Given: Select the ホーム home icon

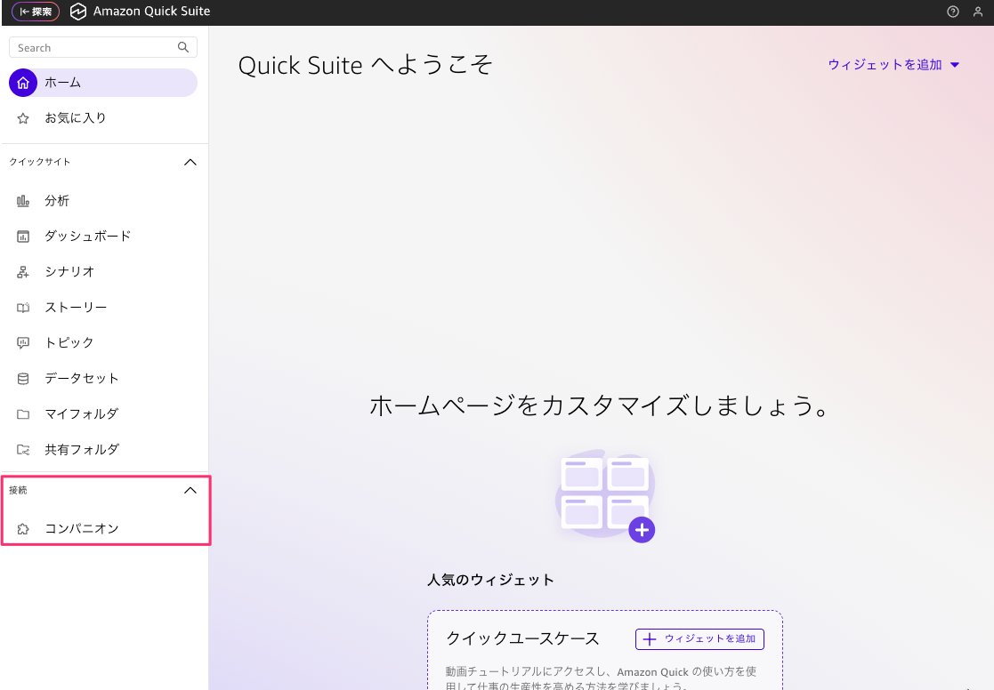Looking at the screenshot, I should coord(23,83).
